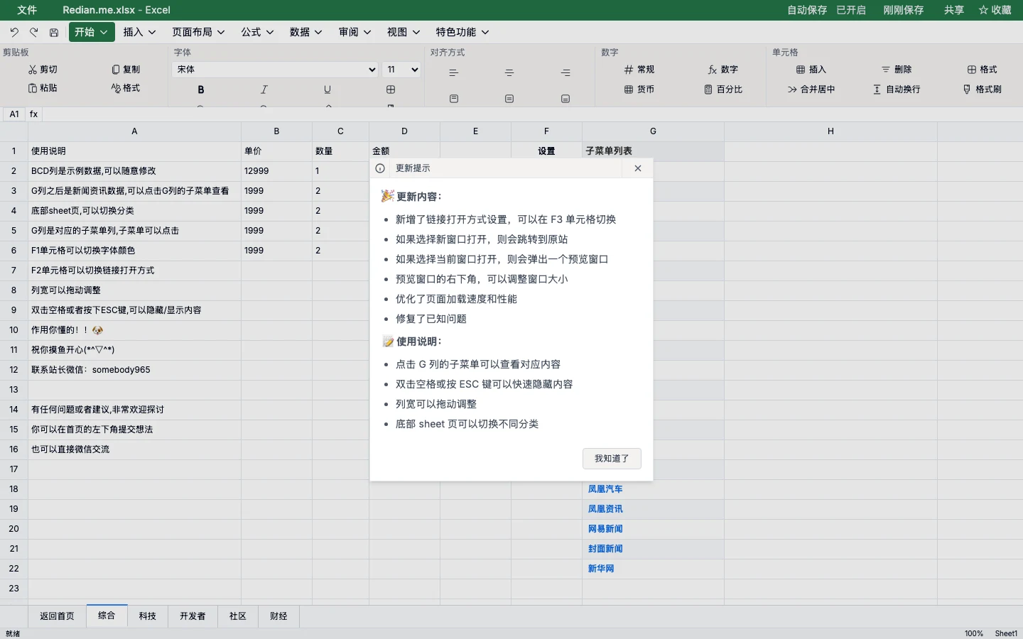Expand the 数据 menu

tap(306, 32)
